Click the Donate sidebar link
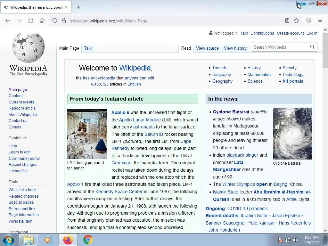 pyautogui.click(x=15, y=127)
